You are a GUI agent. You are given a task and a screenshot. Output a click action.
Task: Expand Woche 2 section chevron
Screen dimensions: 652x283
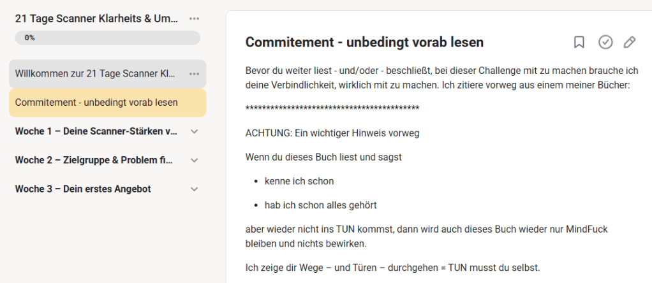click(x=195, y=160)
